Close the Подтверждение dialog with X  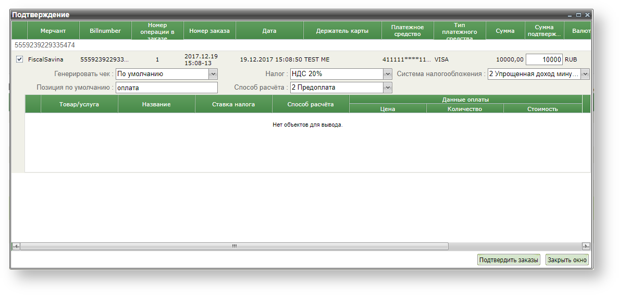[587, 15]
